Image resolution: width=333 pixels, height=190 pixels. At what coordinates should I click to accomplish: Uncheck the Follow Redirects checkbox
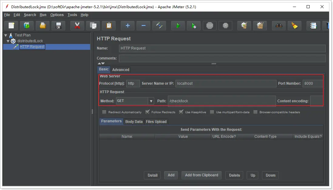point(148,112)
